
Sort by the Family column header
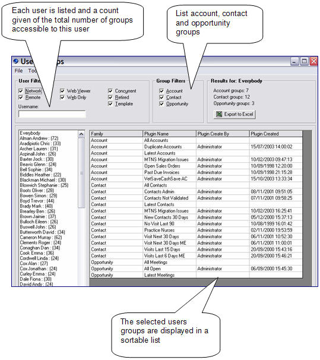[x=116, y=134]
